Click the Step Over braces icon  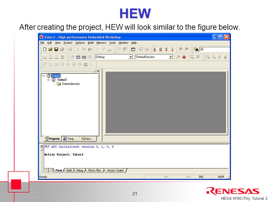(x=74, y=65)
